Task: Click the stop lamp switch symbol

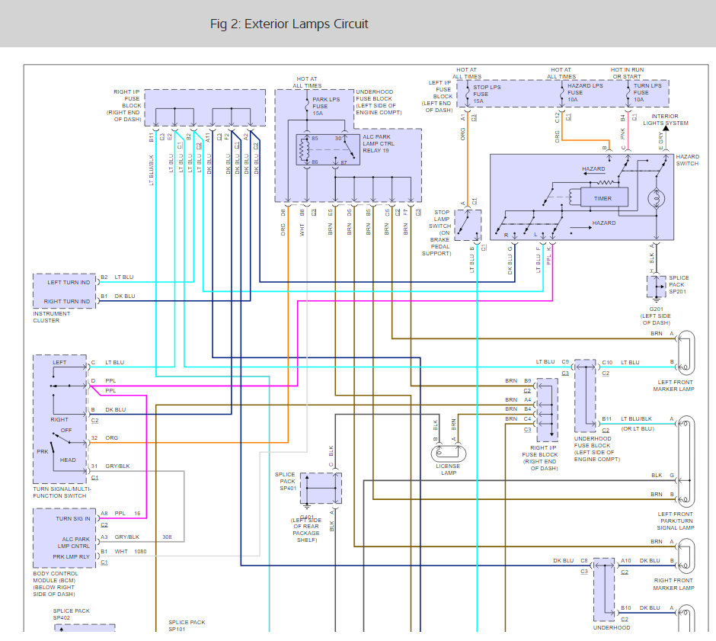Action: [468, 225]
